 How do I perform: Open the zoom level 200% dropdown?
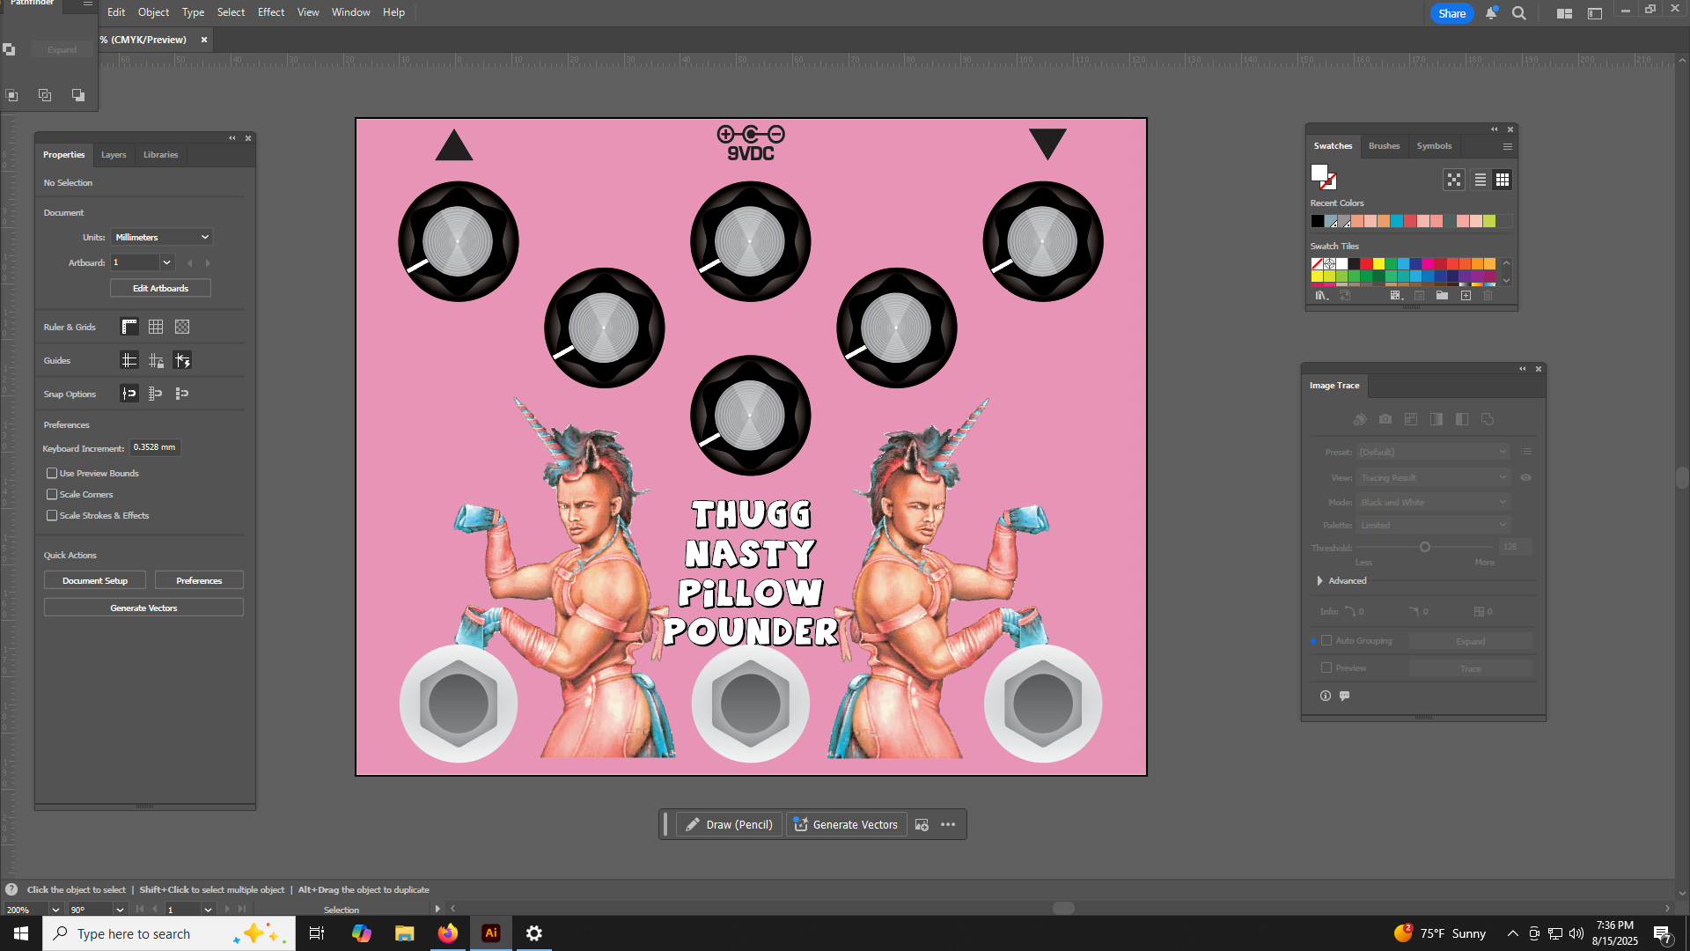55,910
